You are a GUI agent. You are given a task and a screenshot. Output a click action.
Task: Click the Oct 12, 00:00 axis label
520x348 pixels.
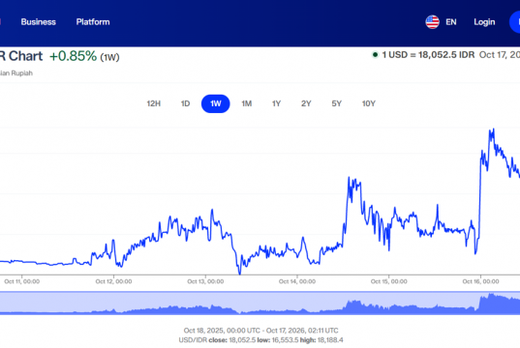pos(113,281)
